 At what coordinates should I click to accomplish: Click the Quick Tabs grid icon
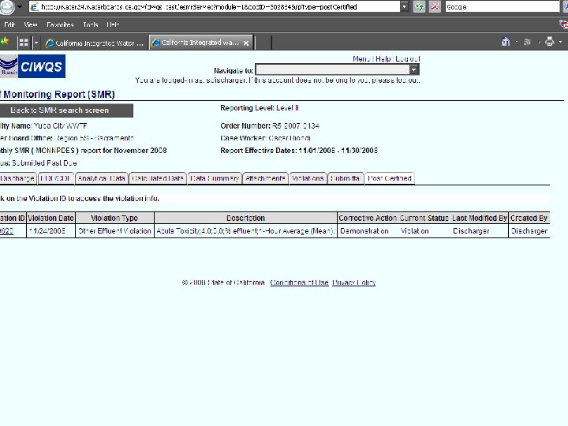click(x=24, y=43)
